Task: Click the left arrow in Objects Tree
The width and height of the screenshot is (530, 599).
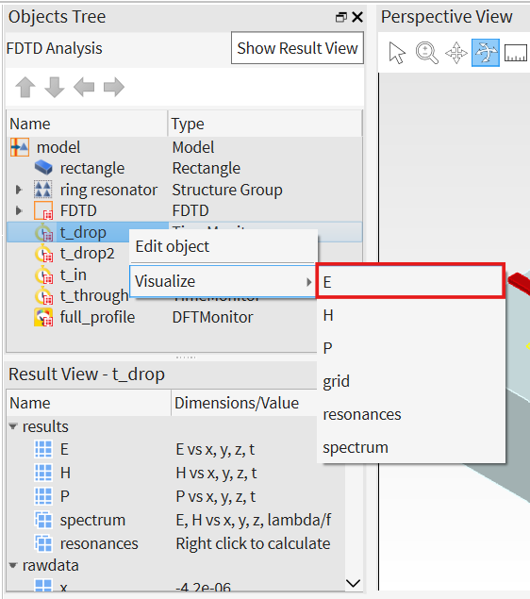Action: tap(84, 87)
